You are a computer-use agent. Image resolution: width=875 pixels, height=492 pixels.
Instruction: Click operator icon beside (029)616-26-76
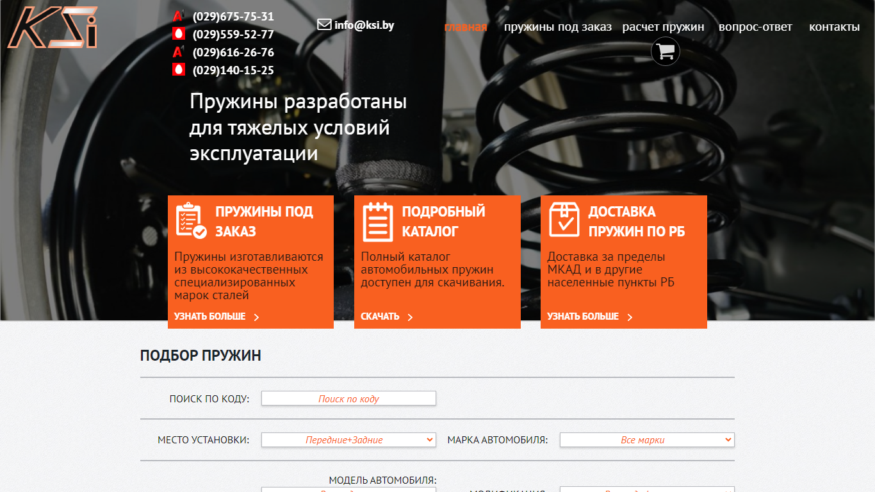tap(178, 53)
